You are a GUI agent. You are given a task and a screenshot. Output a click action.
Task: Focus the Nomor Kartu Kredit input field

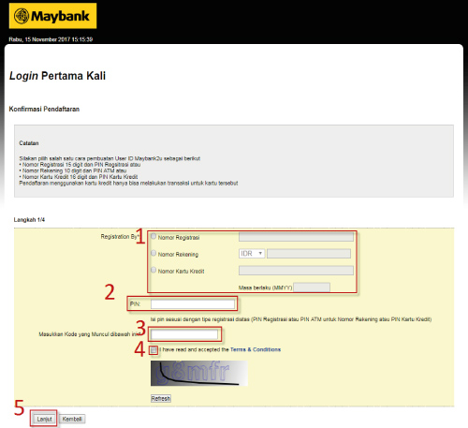[x=296, y=271]
